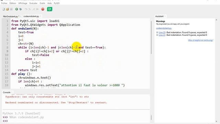220x124 pixels.
Task: Click 'else :' on line 11
Action: [x=30, y=59]
